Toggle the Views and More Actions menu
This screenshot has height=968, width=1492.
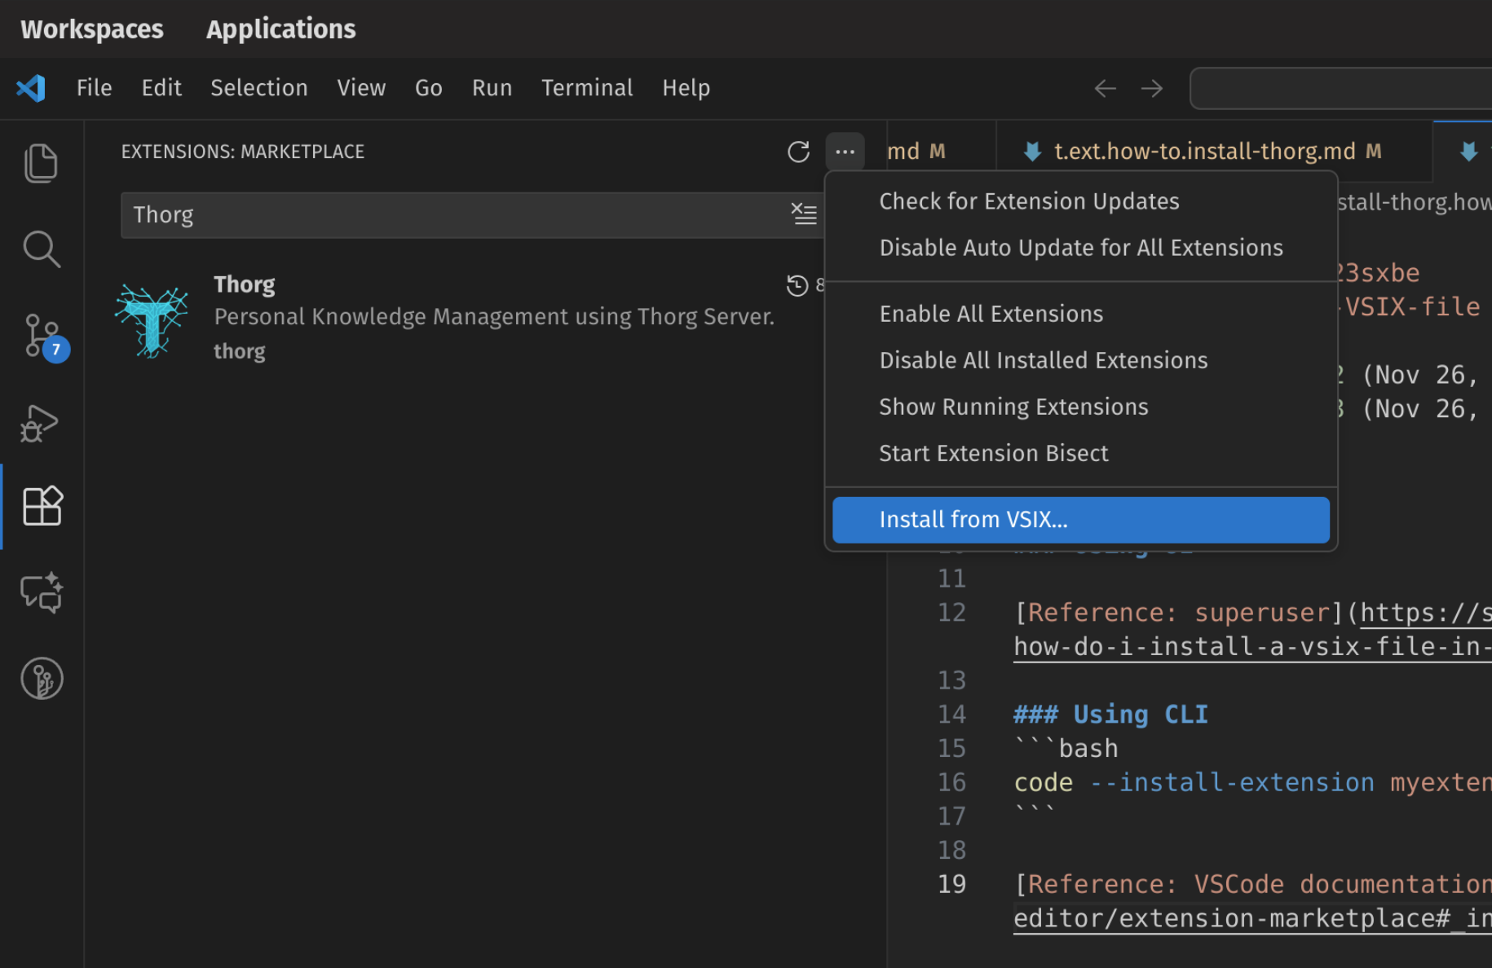pyautogui.click(x=845, y=152)
